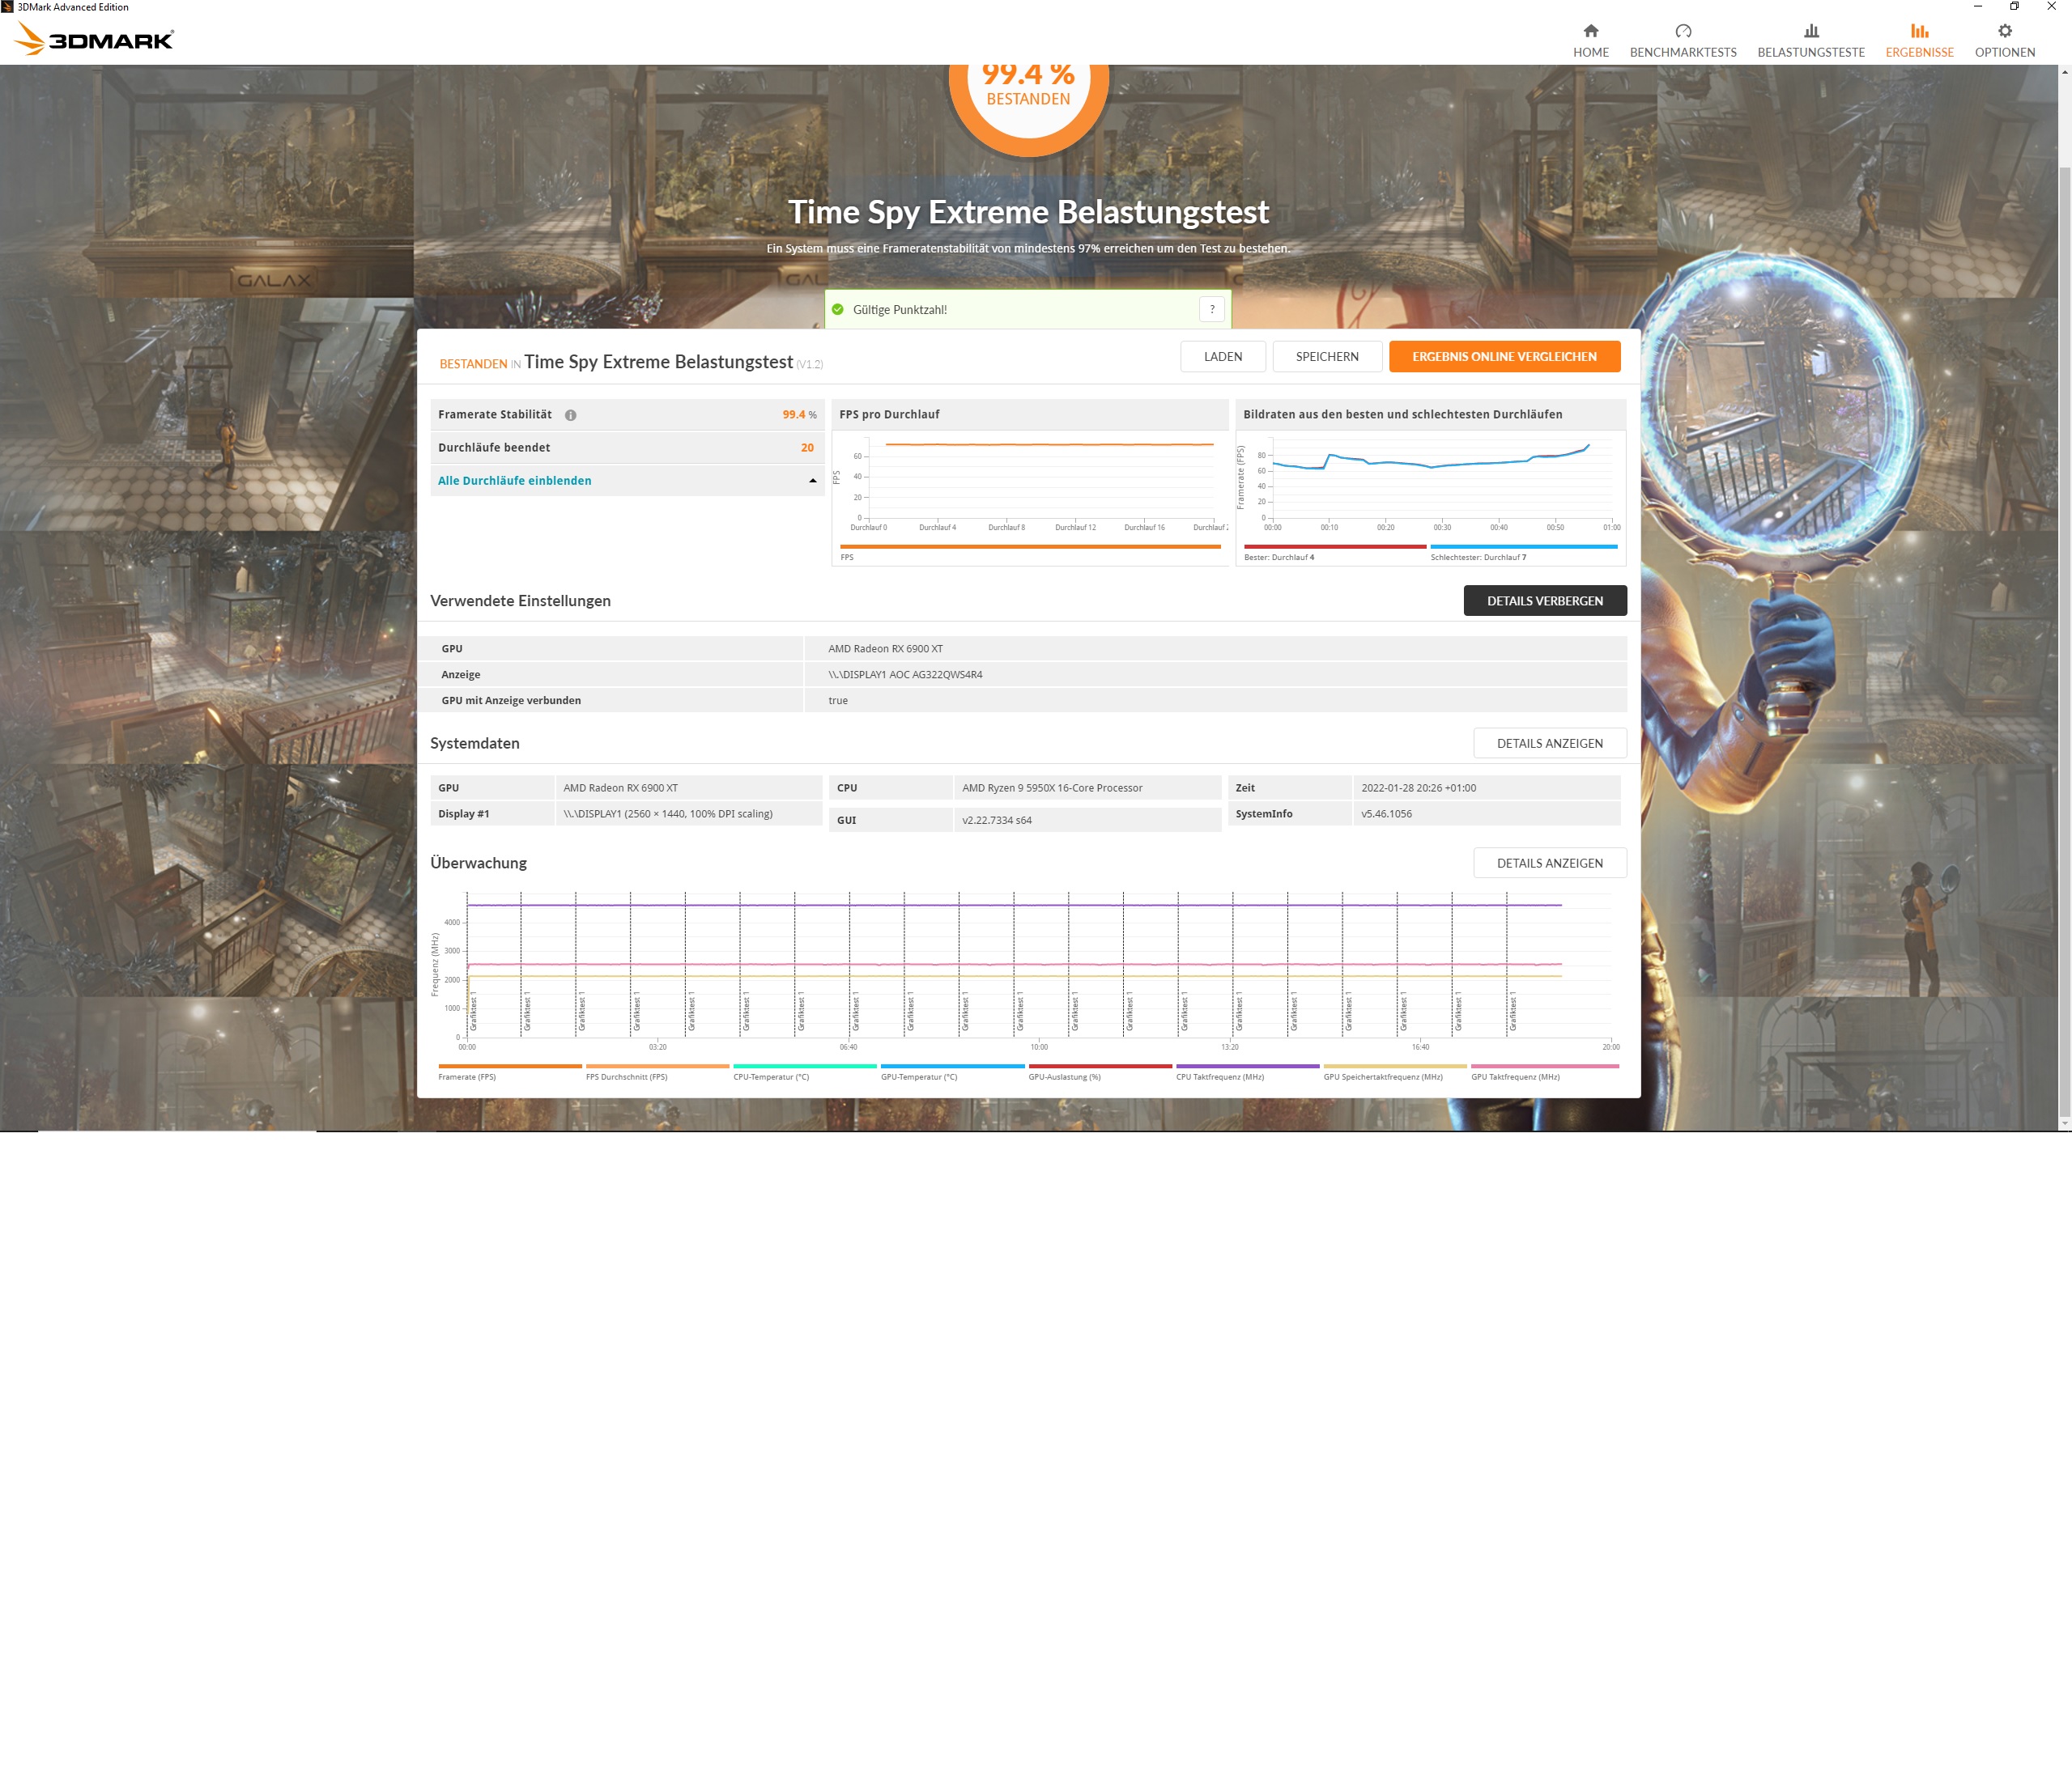
Task: Show Systemdaten details with Details anzeigen
Action: point(1549,744)
